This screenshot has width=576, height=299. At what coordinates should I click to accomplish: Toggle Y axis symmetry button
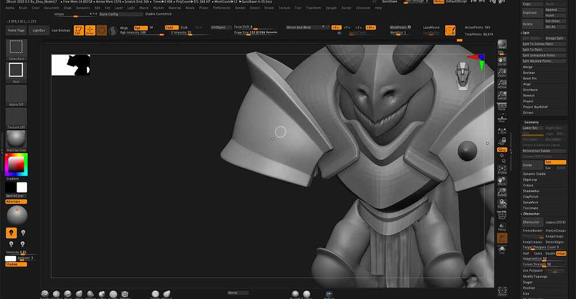(x=347, y=28)
